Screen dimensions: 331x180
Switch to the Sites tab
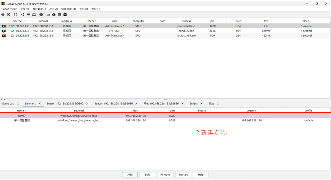[211, 104]
